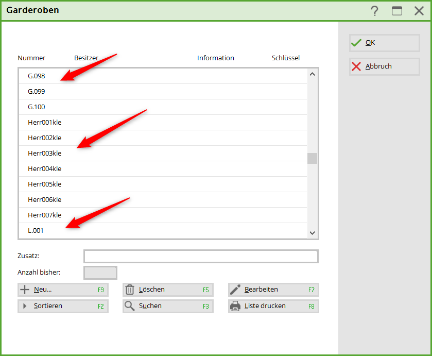This screenshot has height=356, width=432.
Task: Select row Herr002kle
Action: click(x=163, y=138)
